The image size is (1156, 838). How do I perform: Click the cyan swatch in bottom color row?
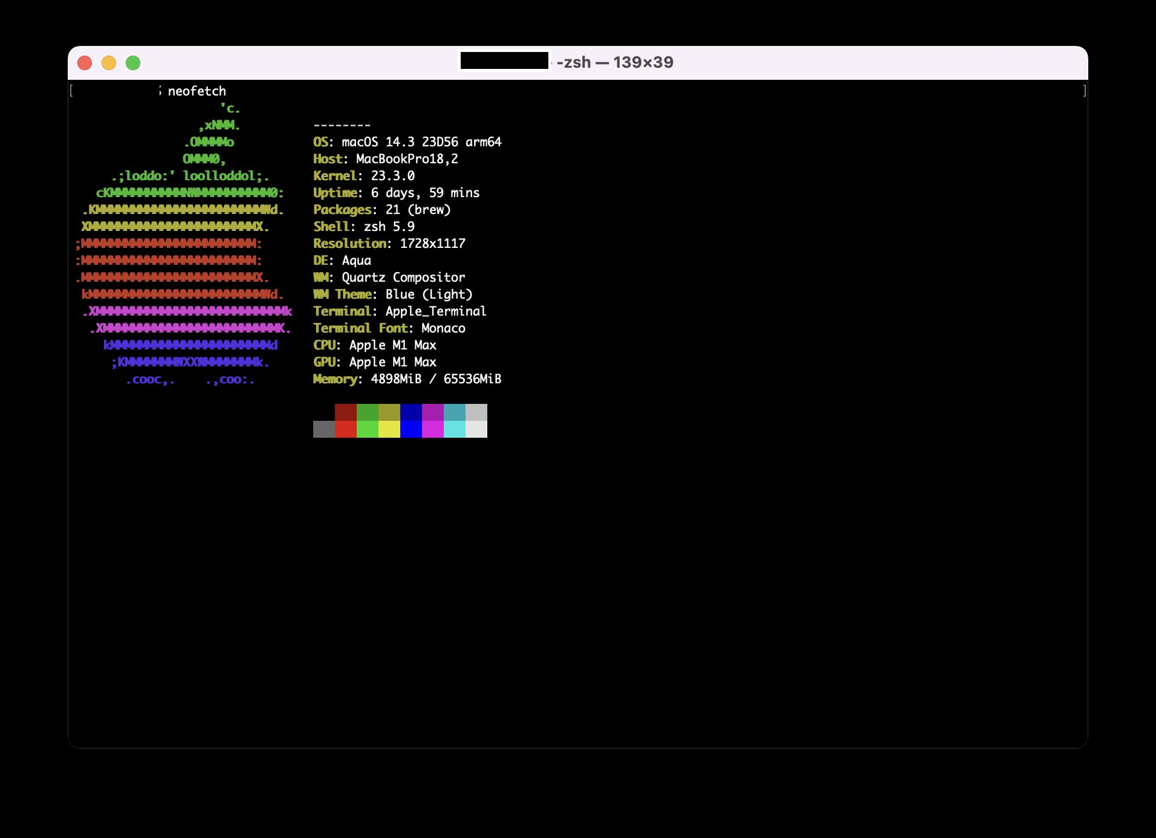point(455,429)
